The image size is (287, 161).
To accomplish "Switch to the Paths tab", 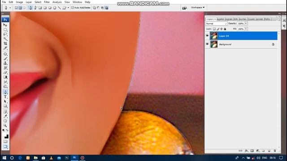I will [267, 19].
